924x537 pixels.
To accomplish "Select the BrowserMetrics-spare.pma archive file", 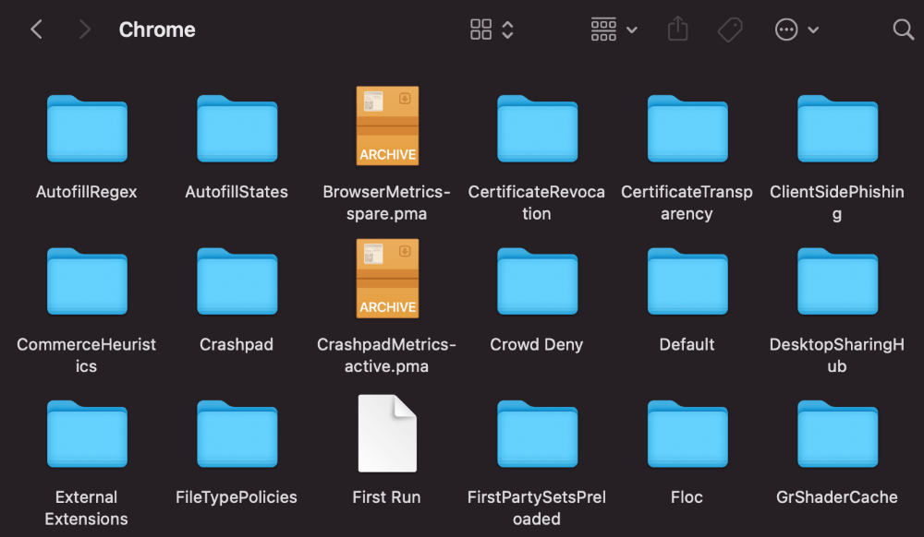I will (x=387, y=126).
